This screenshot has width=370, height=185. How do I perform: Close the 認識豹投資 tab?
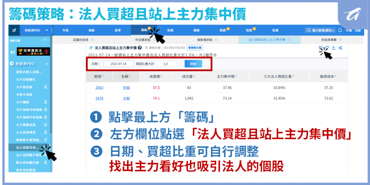click(92, 40)
